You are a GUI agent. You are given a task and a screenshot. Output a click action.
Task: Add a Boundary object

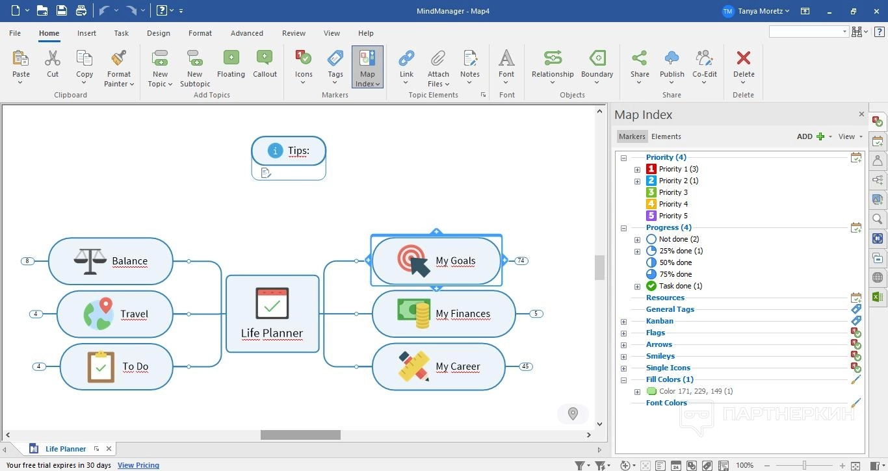pos(597,58)
